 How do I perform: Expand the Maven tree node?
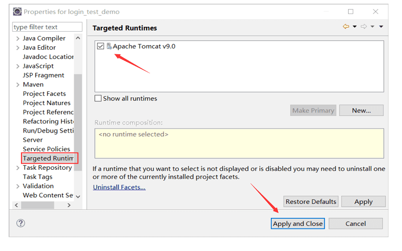point(18,85)
